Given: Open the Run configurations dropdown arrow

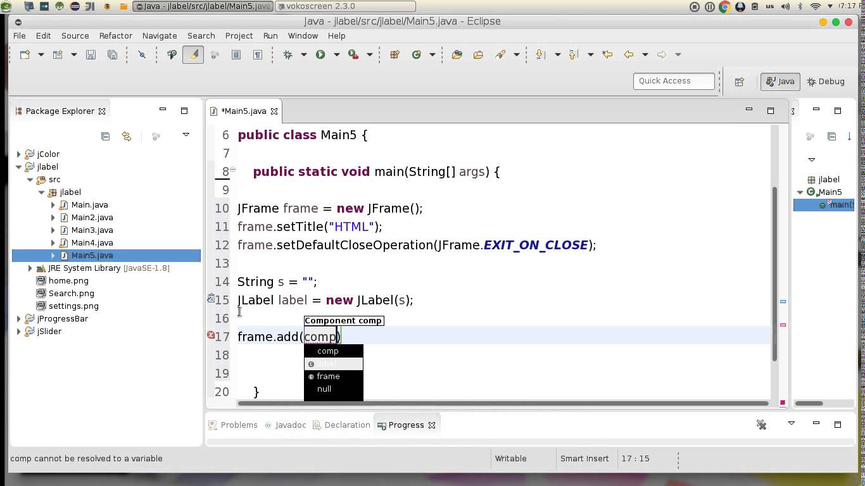Looking at the screenshot, I should pos(336,54).
